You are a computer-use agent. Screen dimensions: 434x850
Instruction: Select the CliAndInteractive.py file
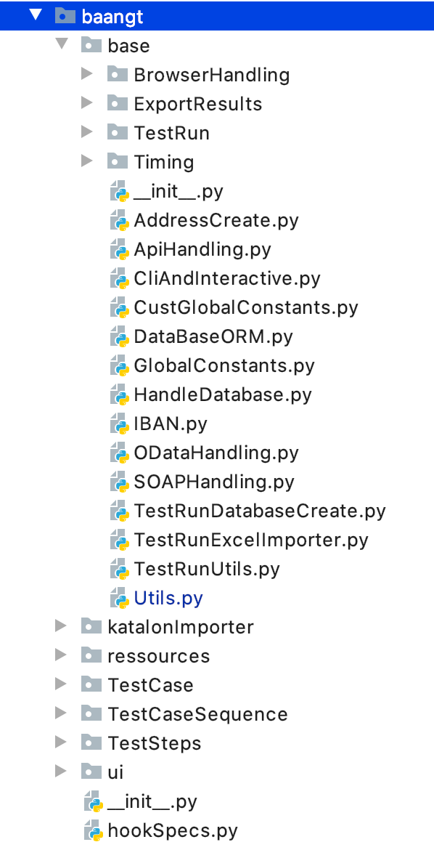227,279
